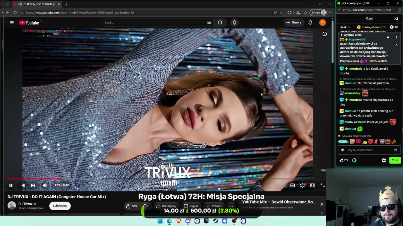Like the DJ Trivux video
Viewport: 403px width, 226px height.
tap(132, 206)
